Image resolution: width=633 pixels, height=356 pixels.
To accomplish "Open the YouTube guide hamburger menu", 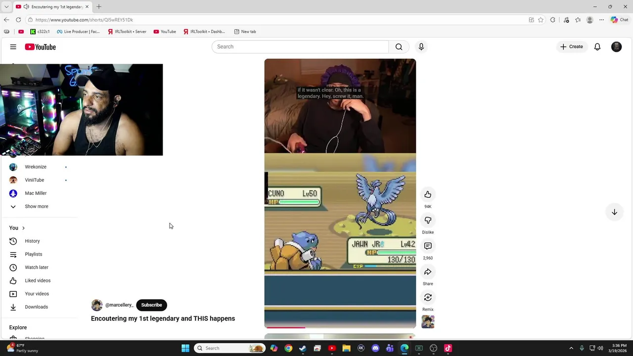I will [13, 47].
